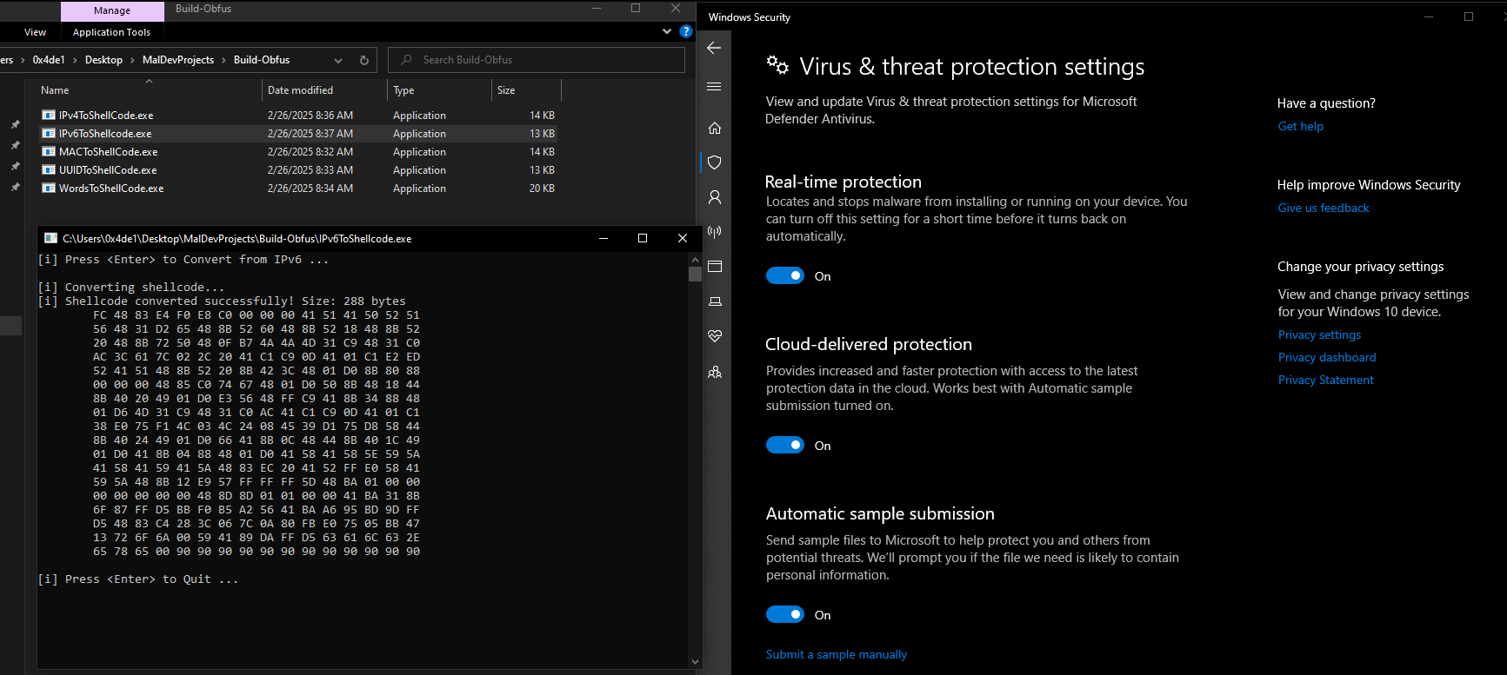Viewport: 1507px width, 675px height.
Task: Click the File Explorer help icon
Action: coord(686,31)
